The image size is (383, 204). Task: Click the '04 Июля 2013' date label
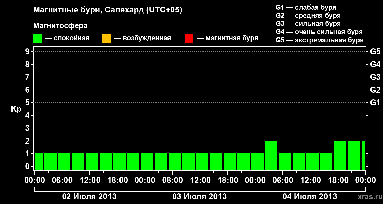(310, 197)
